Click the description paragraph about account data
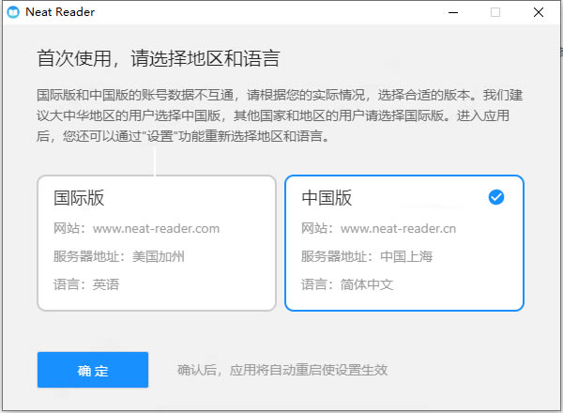Viewport: 563px width, 413px height. (x=280, y=115)
